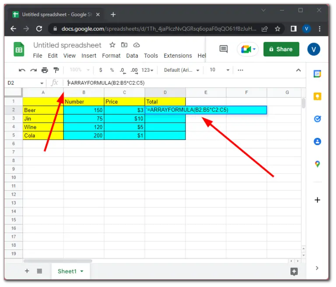The height and width of the screenshot is (287, 336).
Task: Open the Format menu
Action: 112,56
